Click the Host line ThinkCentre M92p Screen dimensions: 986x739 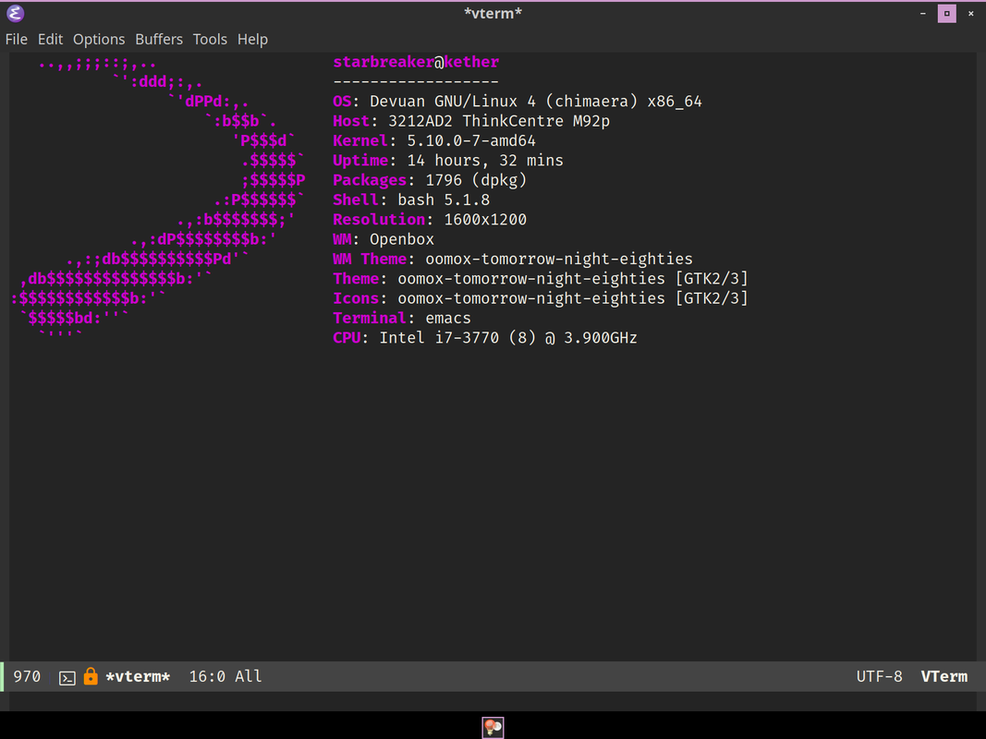click(x=471, y=121)
